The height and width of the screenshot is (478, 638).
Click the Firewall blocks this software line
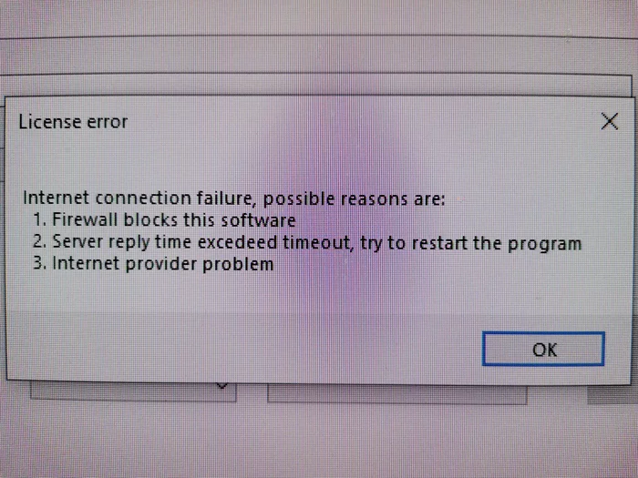point(164,220)
